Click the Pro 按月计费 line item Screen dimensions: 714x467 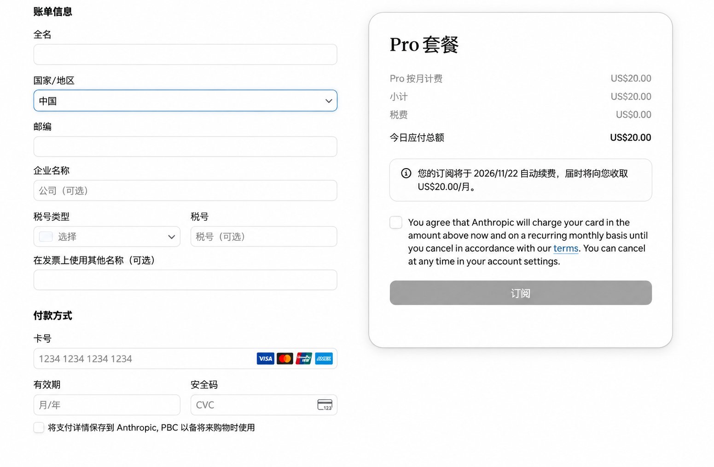pyautogui.click(x=416, y=78)
